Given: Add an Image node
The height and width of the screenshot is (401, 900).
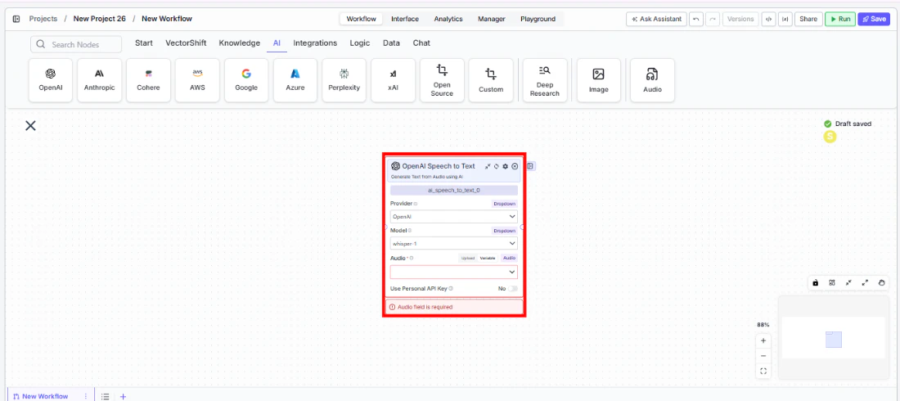Looking at the screenshot, I should coord(599,80).
